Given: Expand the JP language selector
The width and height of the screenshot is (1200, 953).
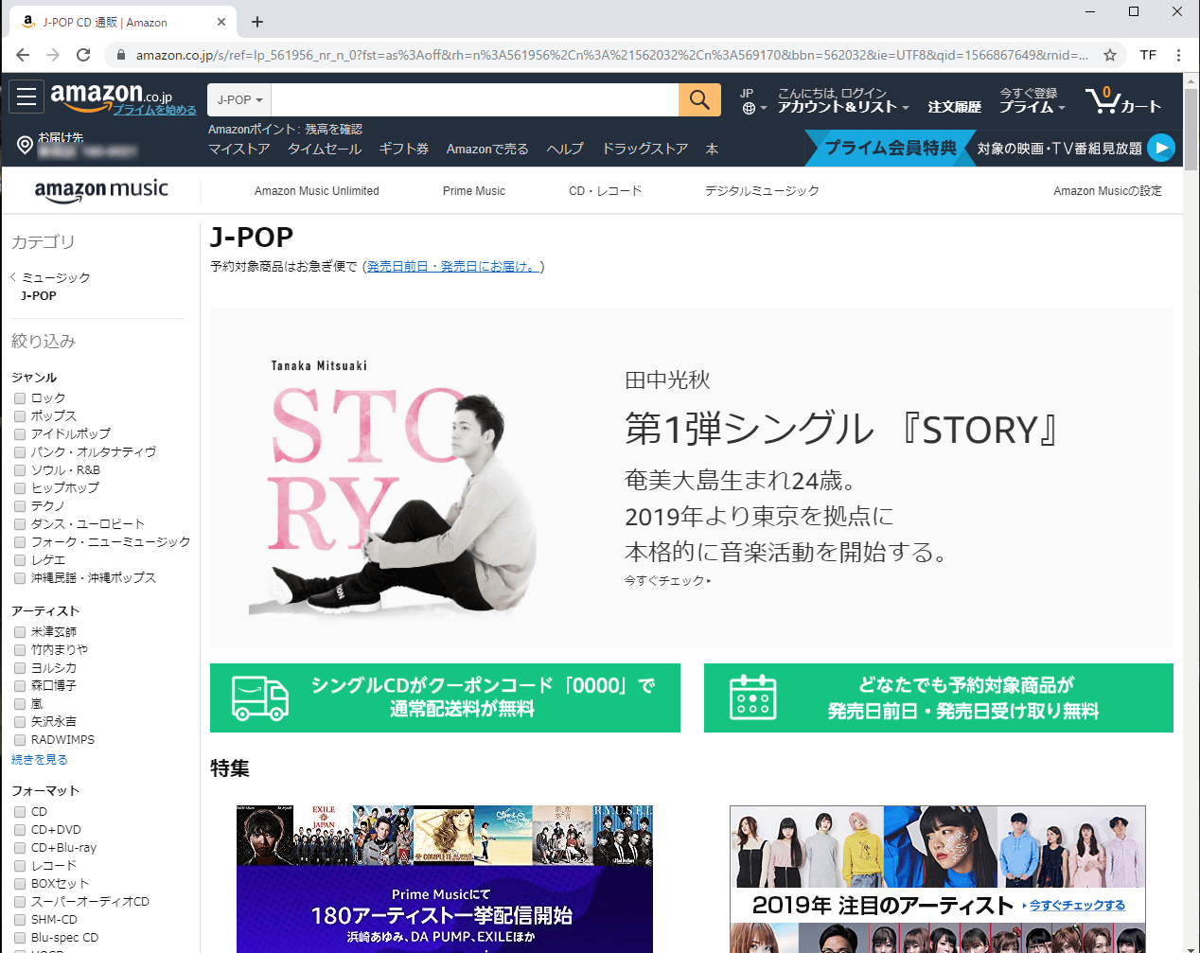Looking at the screenshot, I should point(752,100).
